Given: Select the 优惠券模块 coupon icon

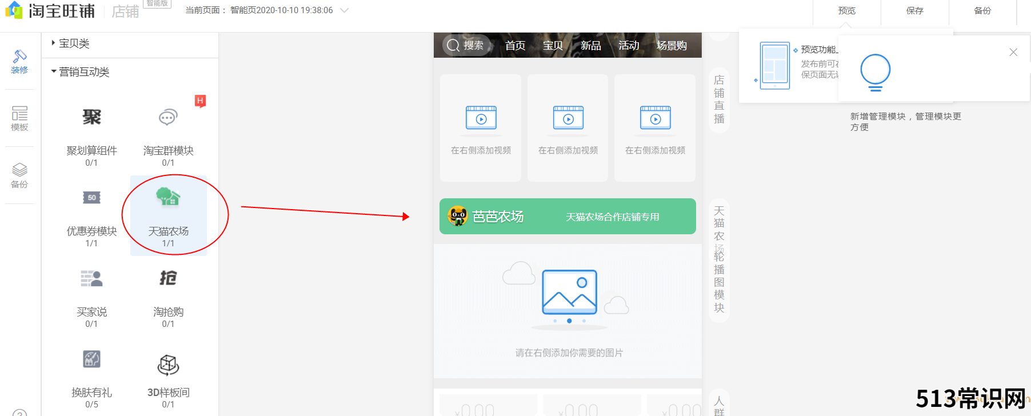Looking at the screenshot, I should point(91,198).
